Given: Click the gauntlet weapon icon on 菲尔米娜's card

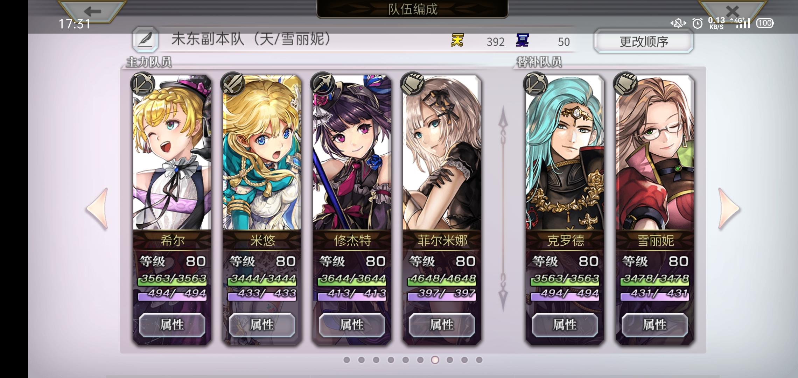Looking at the screenshot, I should pos(412,84).
